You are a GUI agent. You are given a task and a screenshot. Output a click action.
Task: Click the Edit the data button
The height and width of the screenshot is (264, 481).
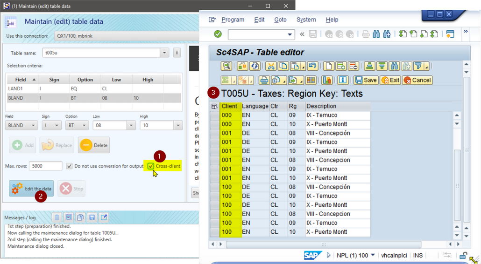coord(31,189)
